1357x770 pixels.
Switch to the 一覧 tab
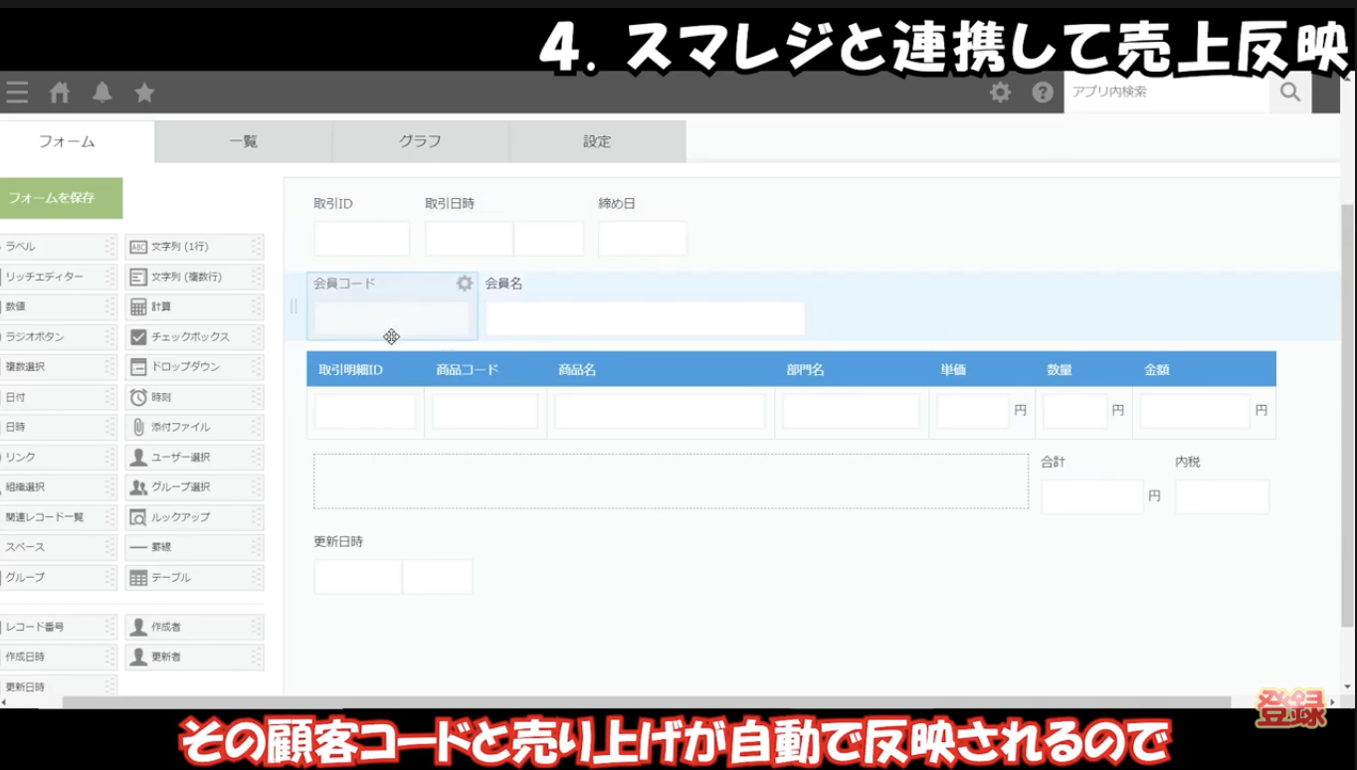(x=243, y=141)
